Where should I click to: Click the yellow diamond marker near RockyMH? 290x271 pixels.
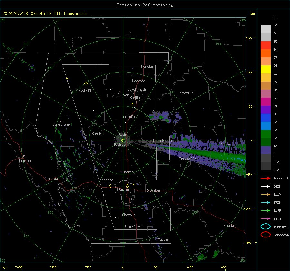(86, 84)
